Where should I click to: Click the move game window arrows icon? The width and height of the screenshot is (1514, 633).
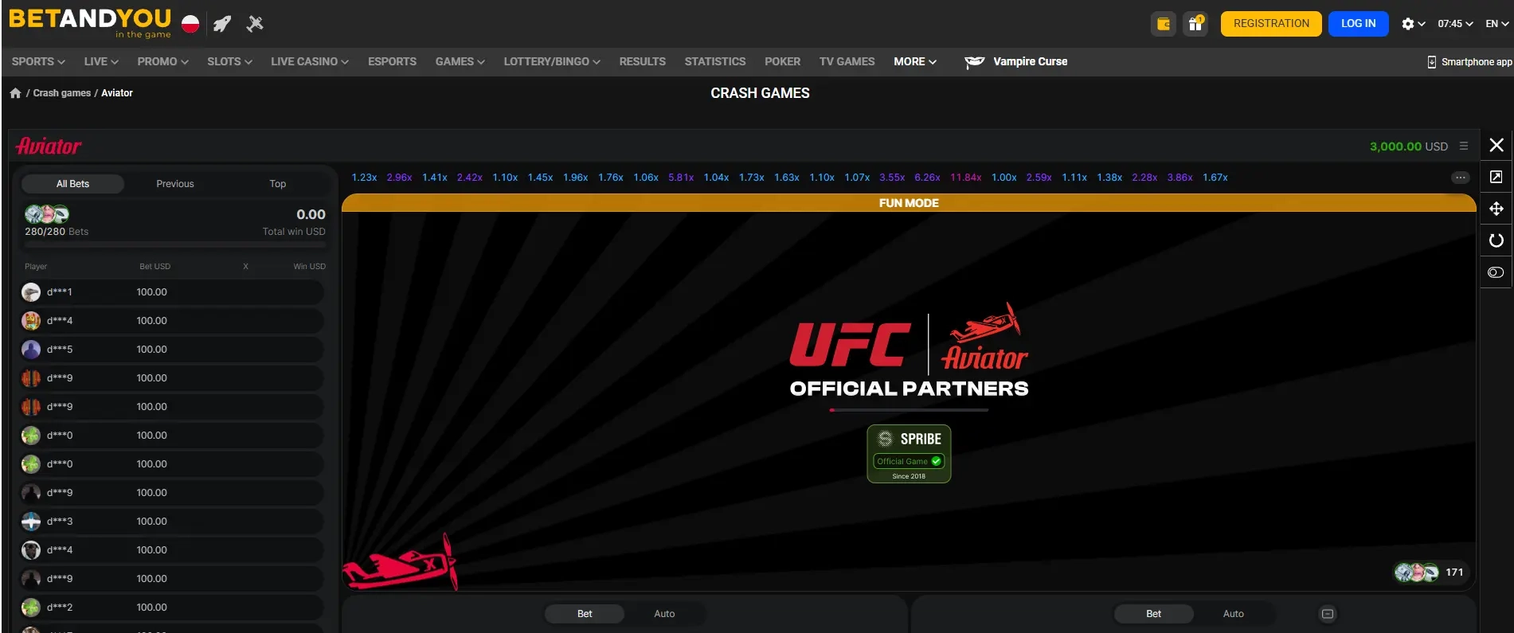1496,209
